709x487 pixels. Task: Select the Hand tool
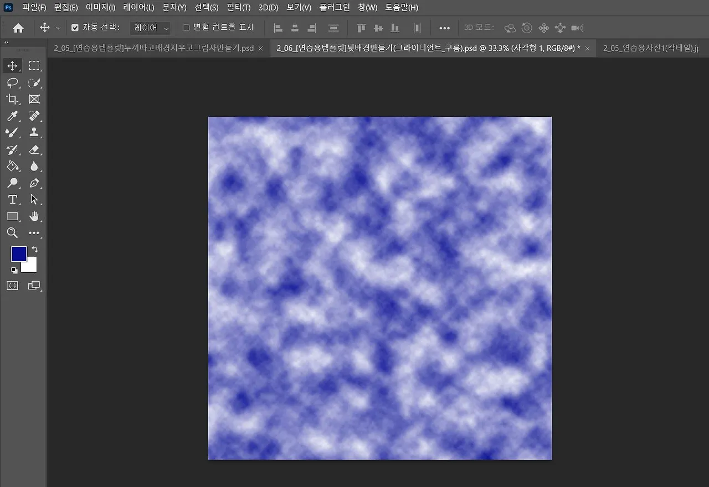(34, 216)
